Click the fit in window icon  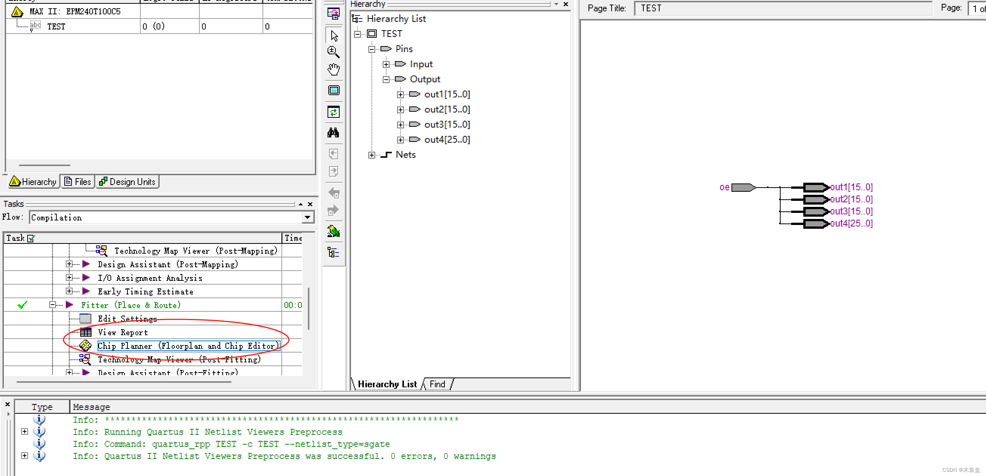[x=333, y=91]
